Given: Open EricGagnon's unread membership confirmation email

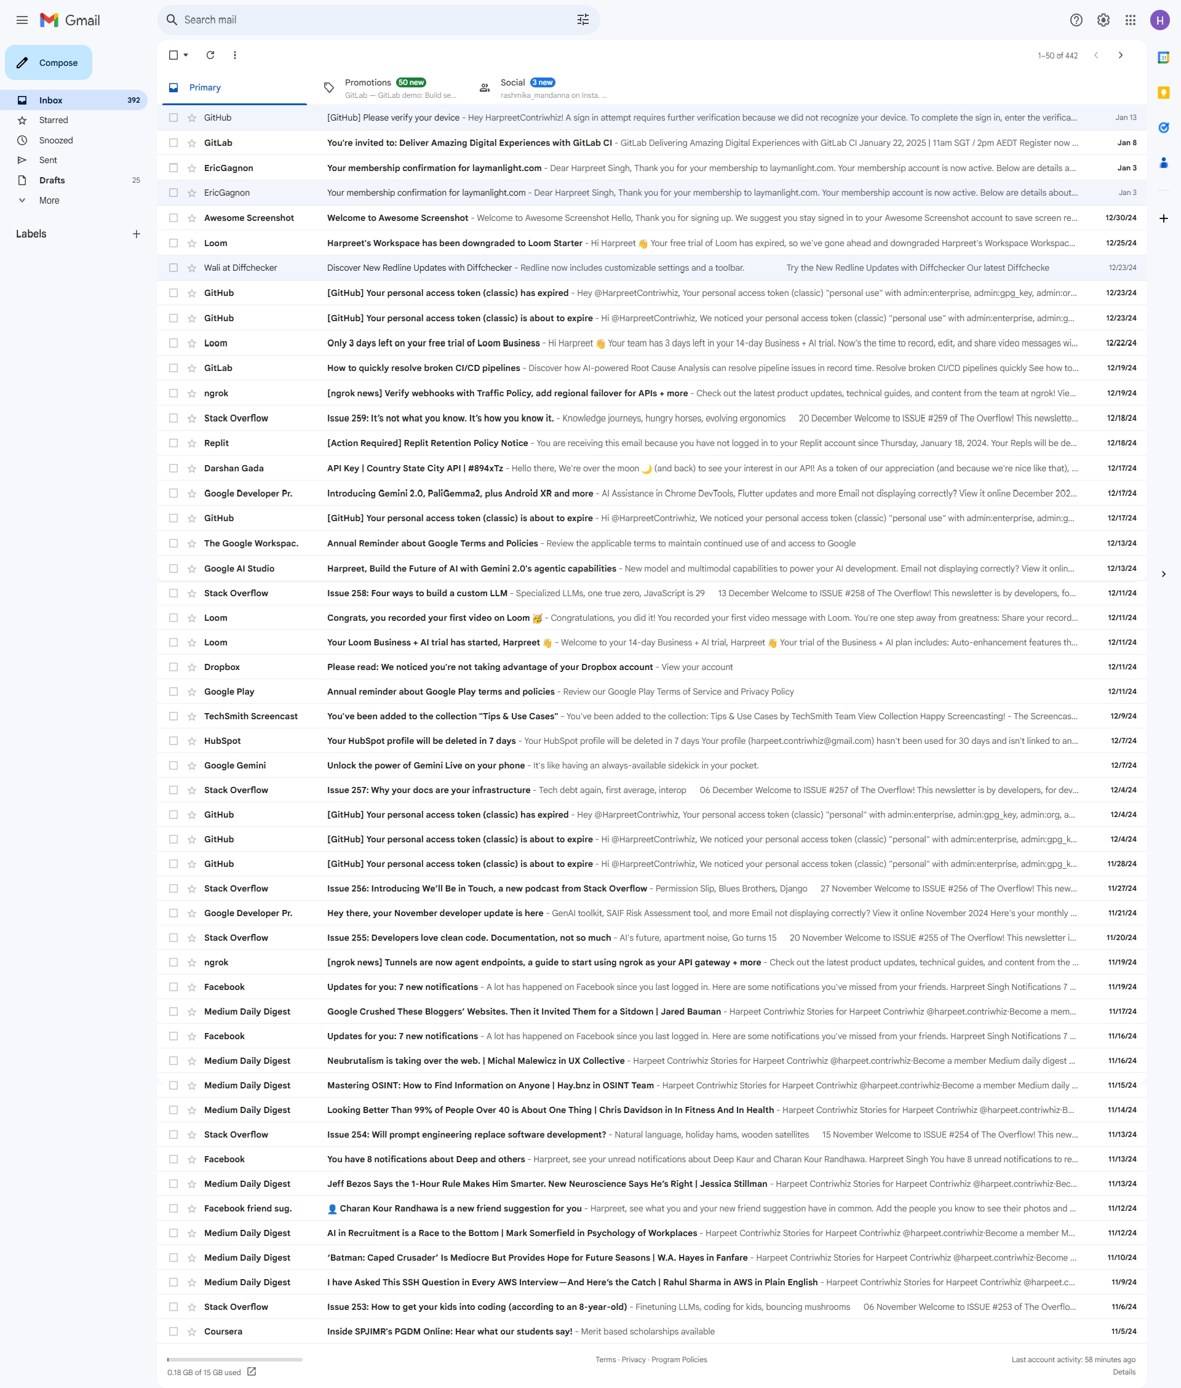Looking at the screenshot, I should tap(651, 168).
